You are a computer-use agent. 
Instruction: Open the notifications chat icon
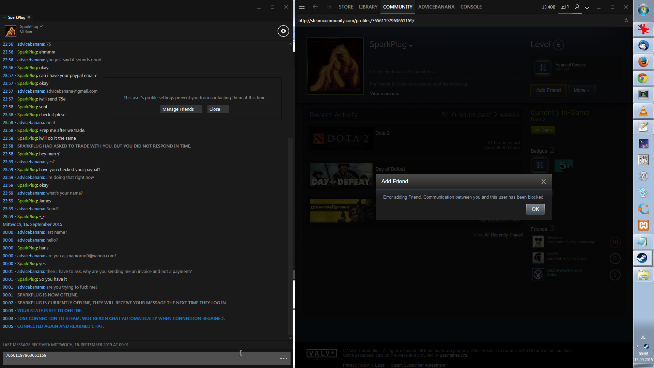[x=564, y=7]
